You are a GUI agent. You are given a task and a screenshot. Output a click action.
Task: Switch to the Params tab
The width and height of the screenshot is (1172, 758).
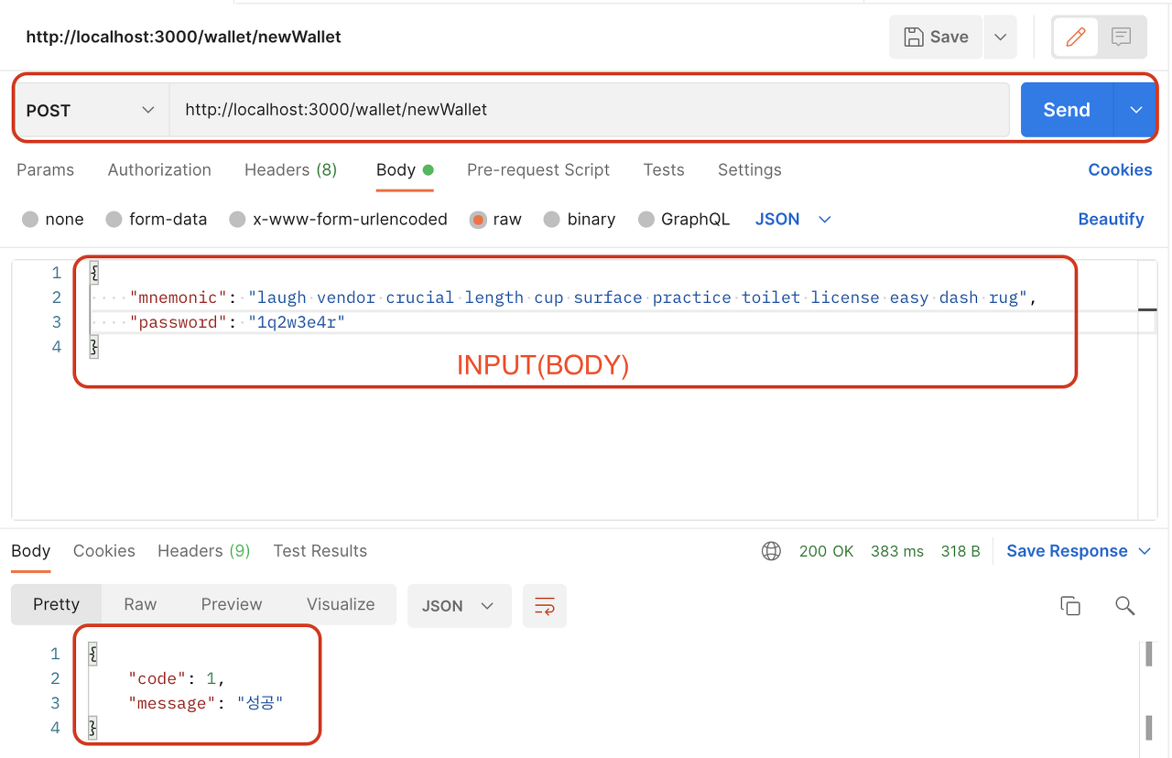(45, 169)
